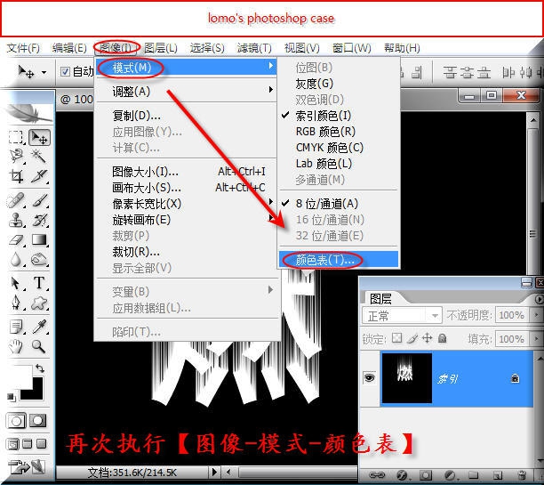Toggle lock all
The width and height of the screenshot is (544, 485).
pos(443,338)
